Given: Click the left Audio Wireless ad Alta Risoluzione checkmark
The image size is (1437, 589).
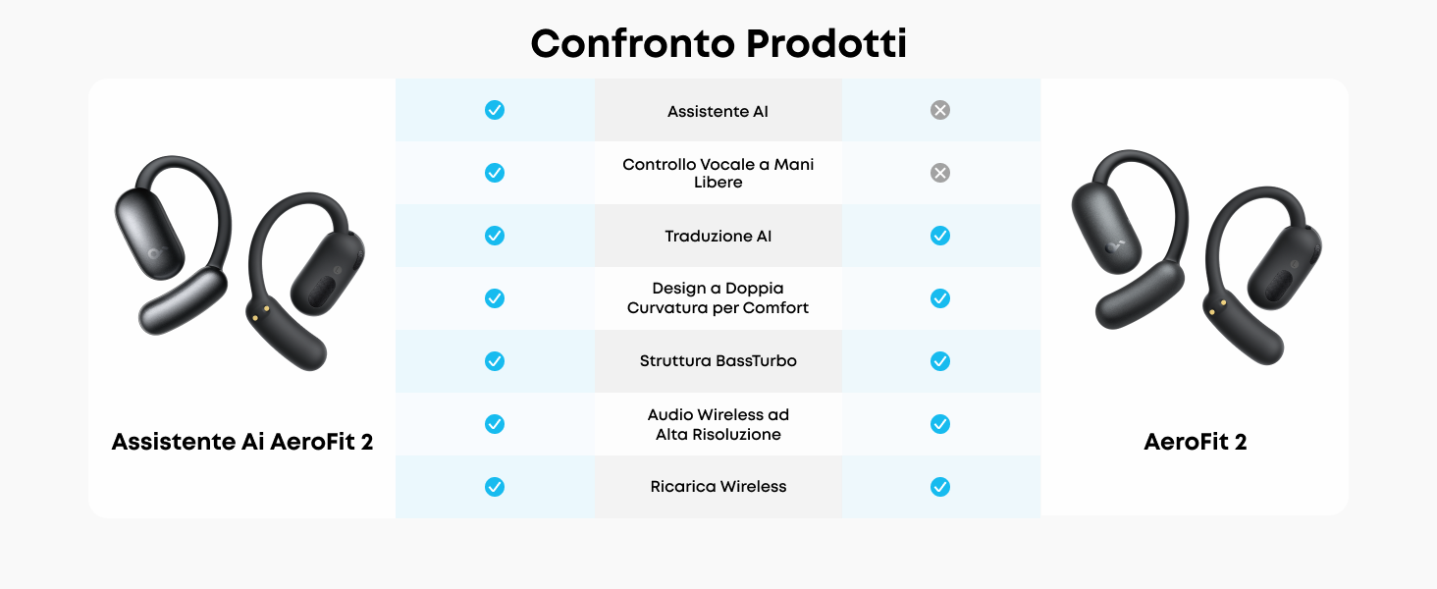Looking at the screenshot, I should click(495, 424).
